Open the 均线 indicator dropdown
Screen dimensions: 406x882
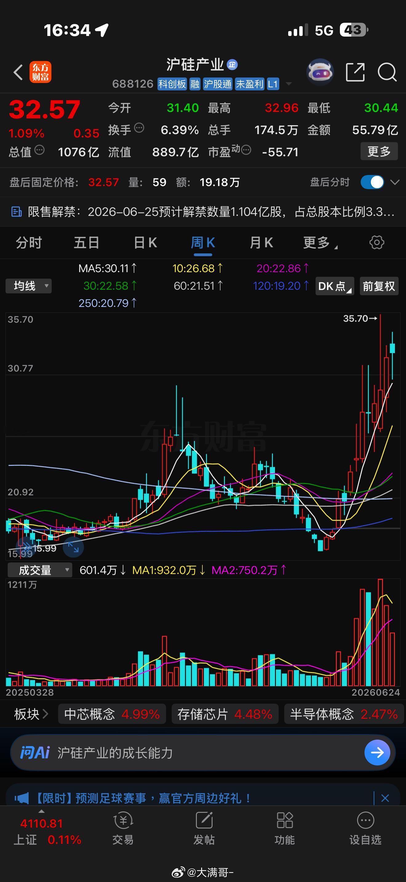[x=29, y=286]
